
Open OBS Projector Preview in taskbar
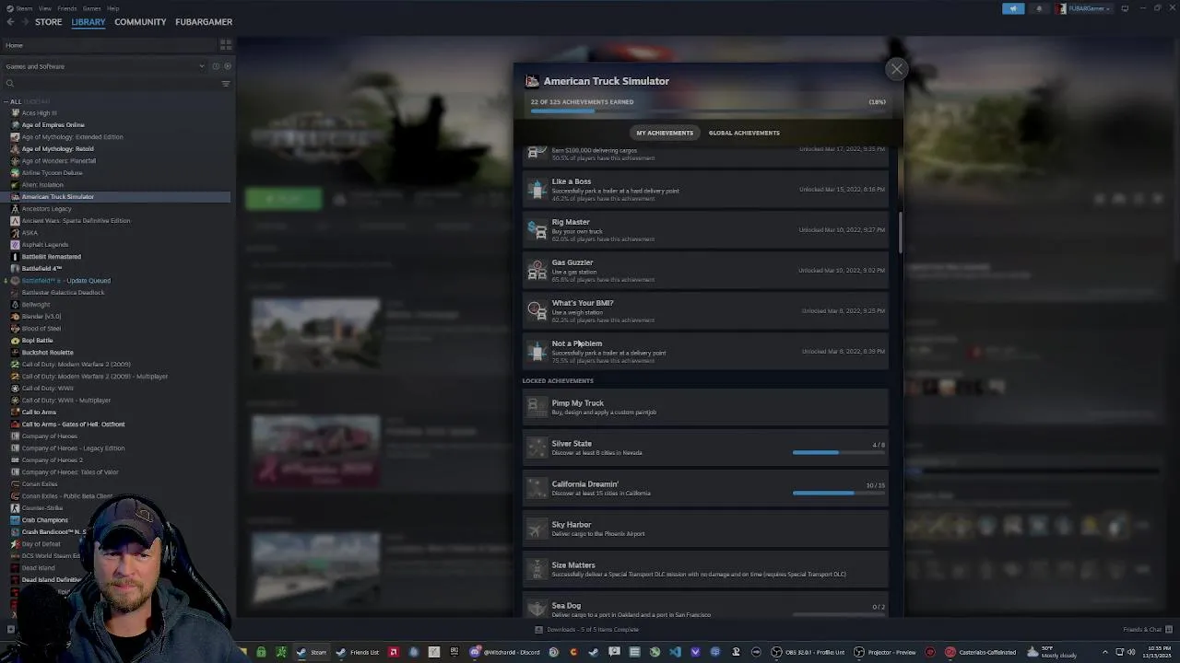[885, 652]
